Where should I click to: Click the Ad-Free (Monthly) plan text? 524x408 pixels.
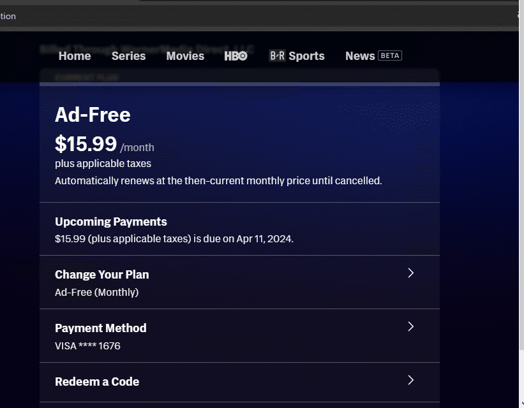click(x=96, y=293)
